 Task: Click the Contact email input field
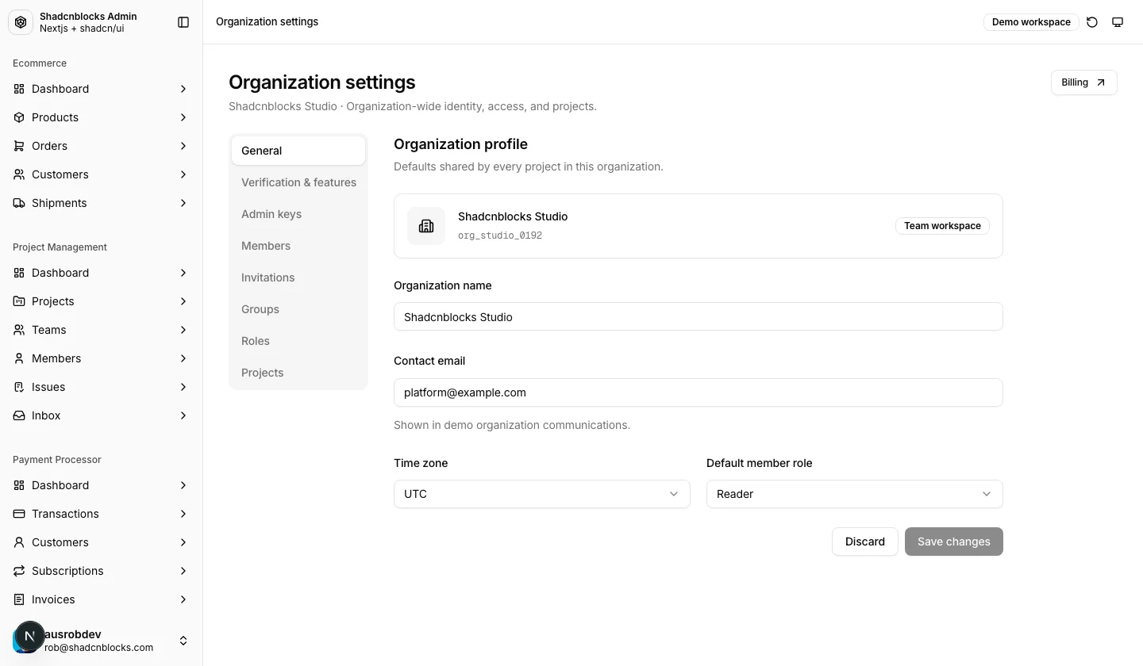(x=698, y=392)
